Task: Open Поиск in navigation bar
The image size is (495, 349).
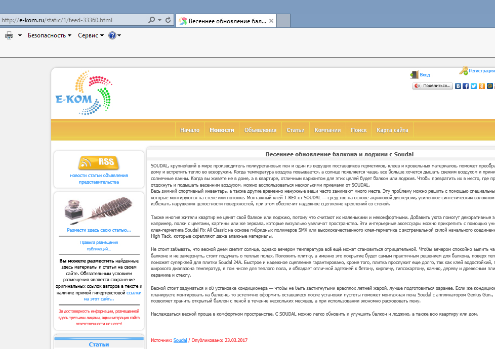Action: (x=359, y=130)
